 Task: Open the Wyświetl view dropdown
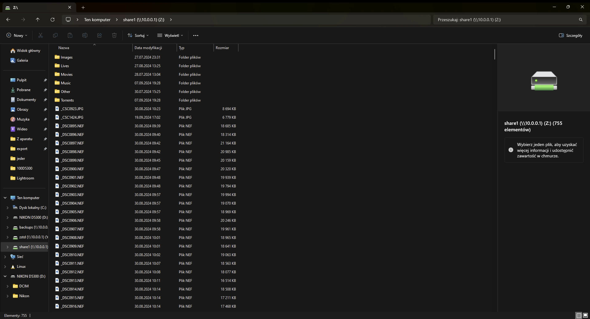click(x=170, y=36)
